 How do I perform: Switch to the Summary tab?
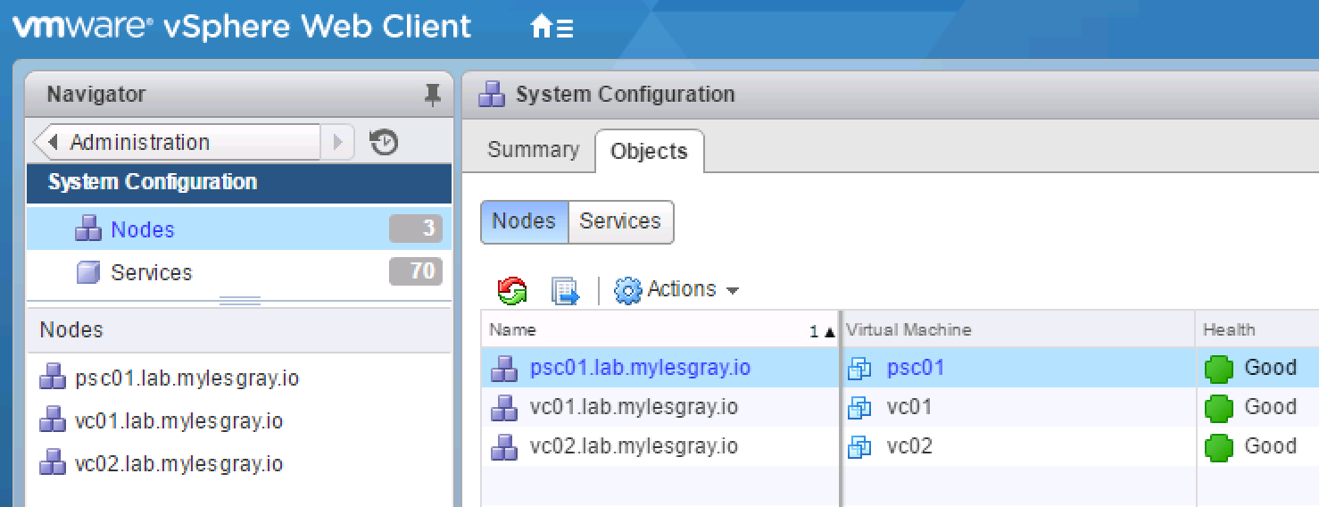[x=533, y=150]
